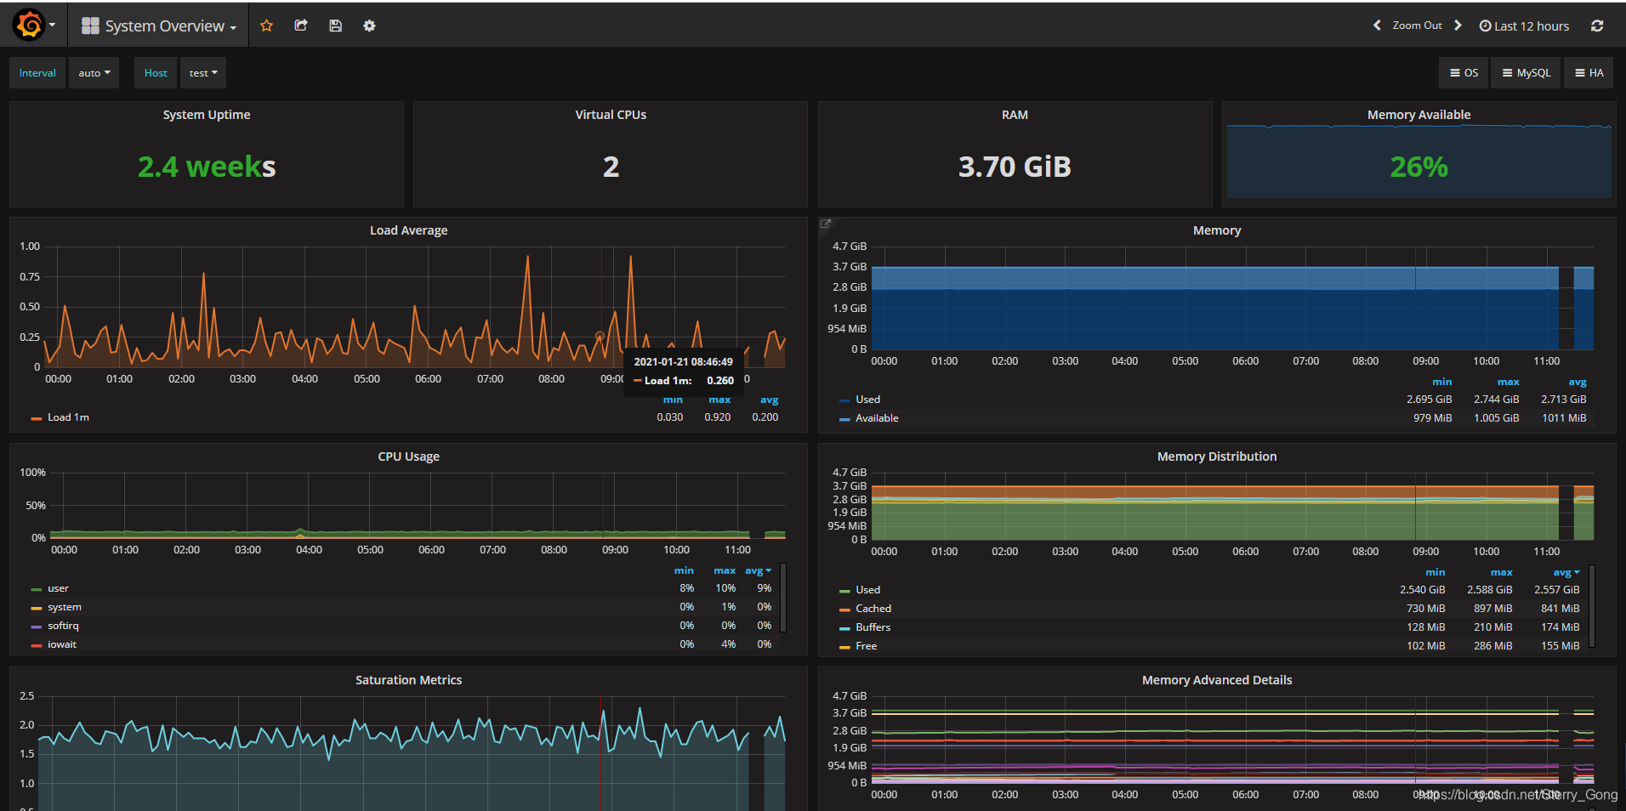Refresh the dashboard
Image resolution: width=1626 pixels, height=811 pixels.
pos(1597,26)
